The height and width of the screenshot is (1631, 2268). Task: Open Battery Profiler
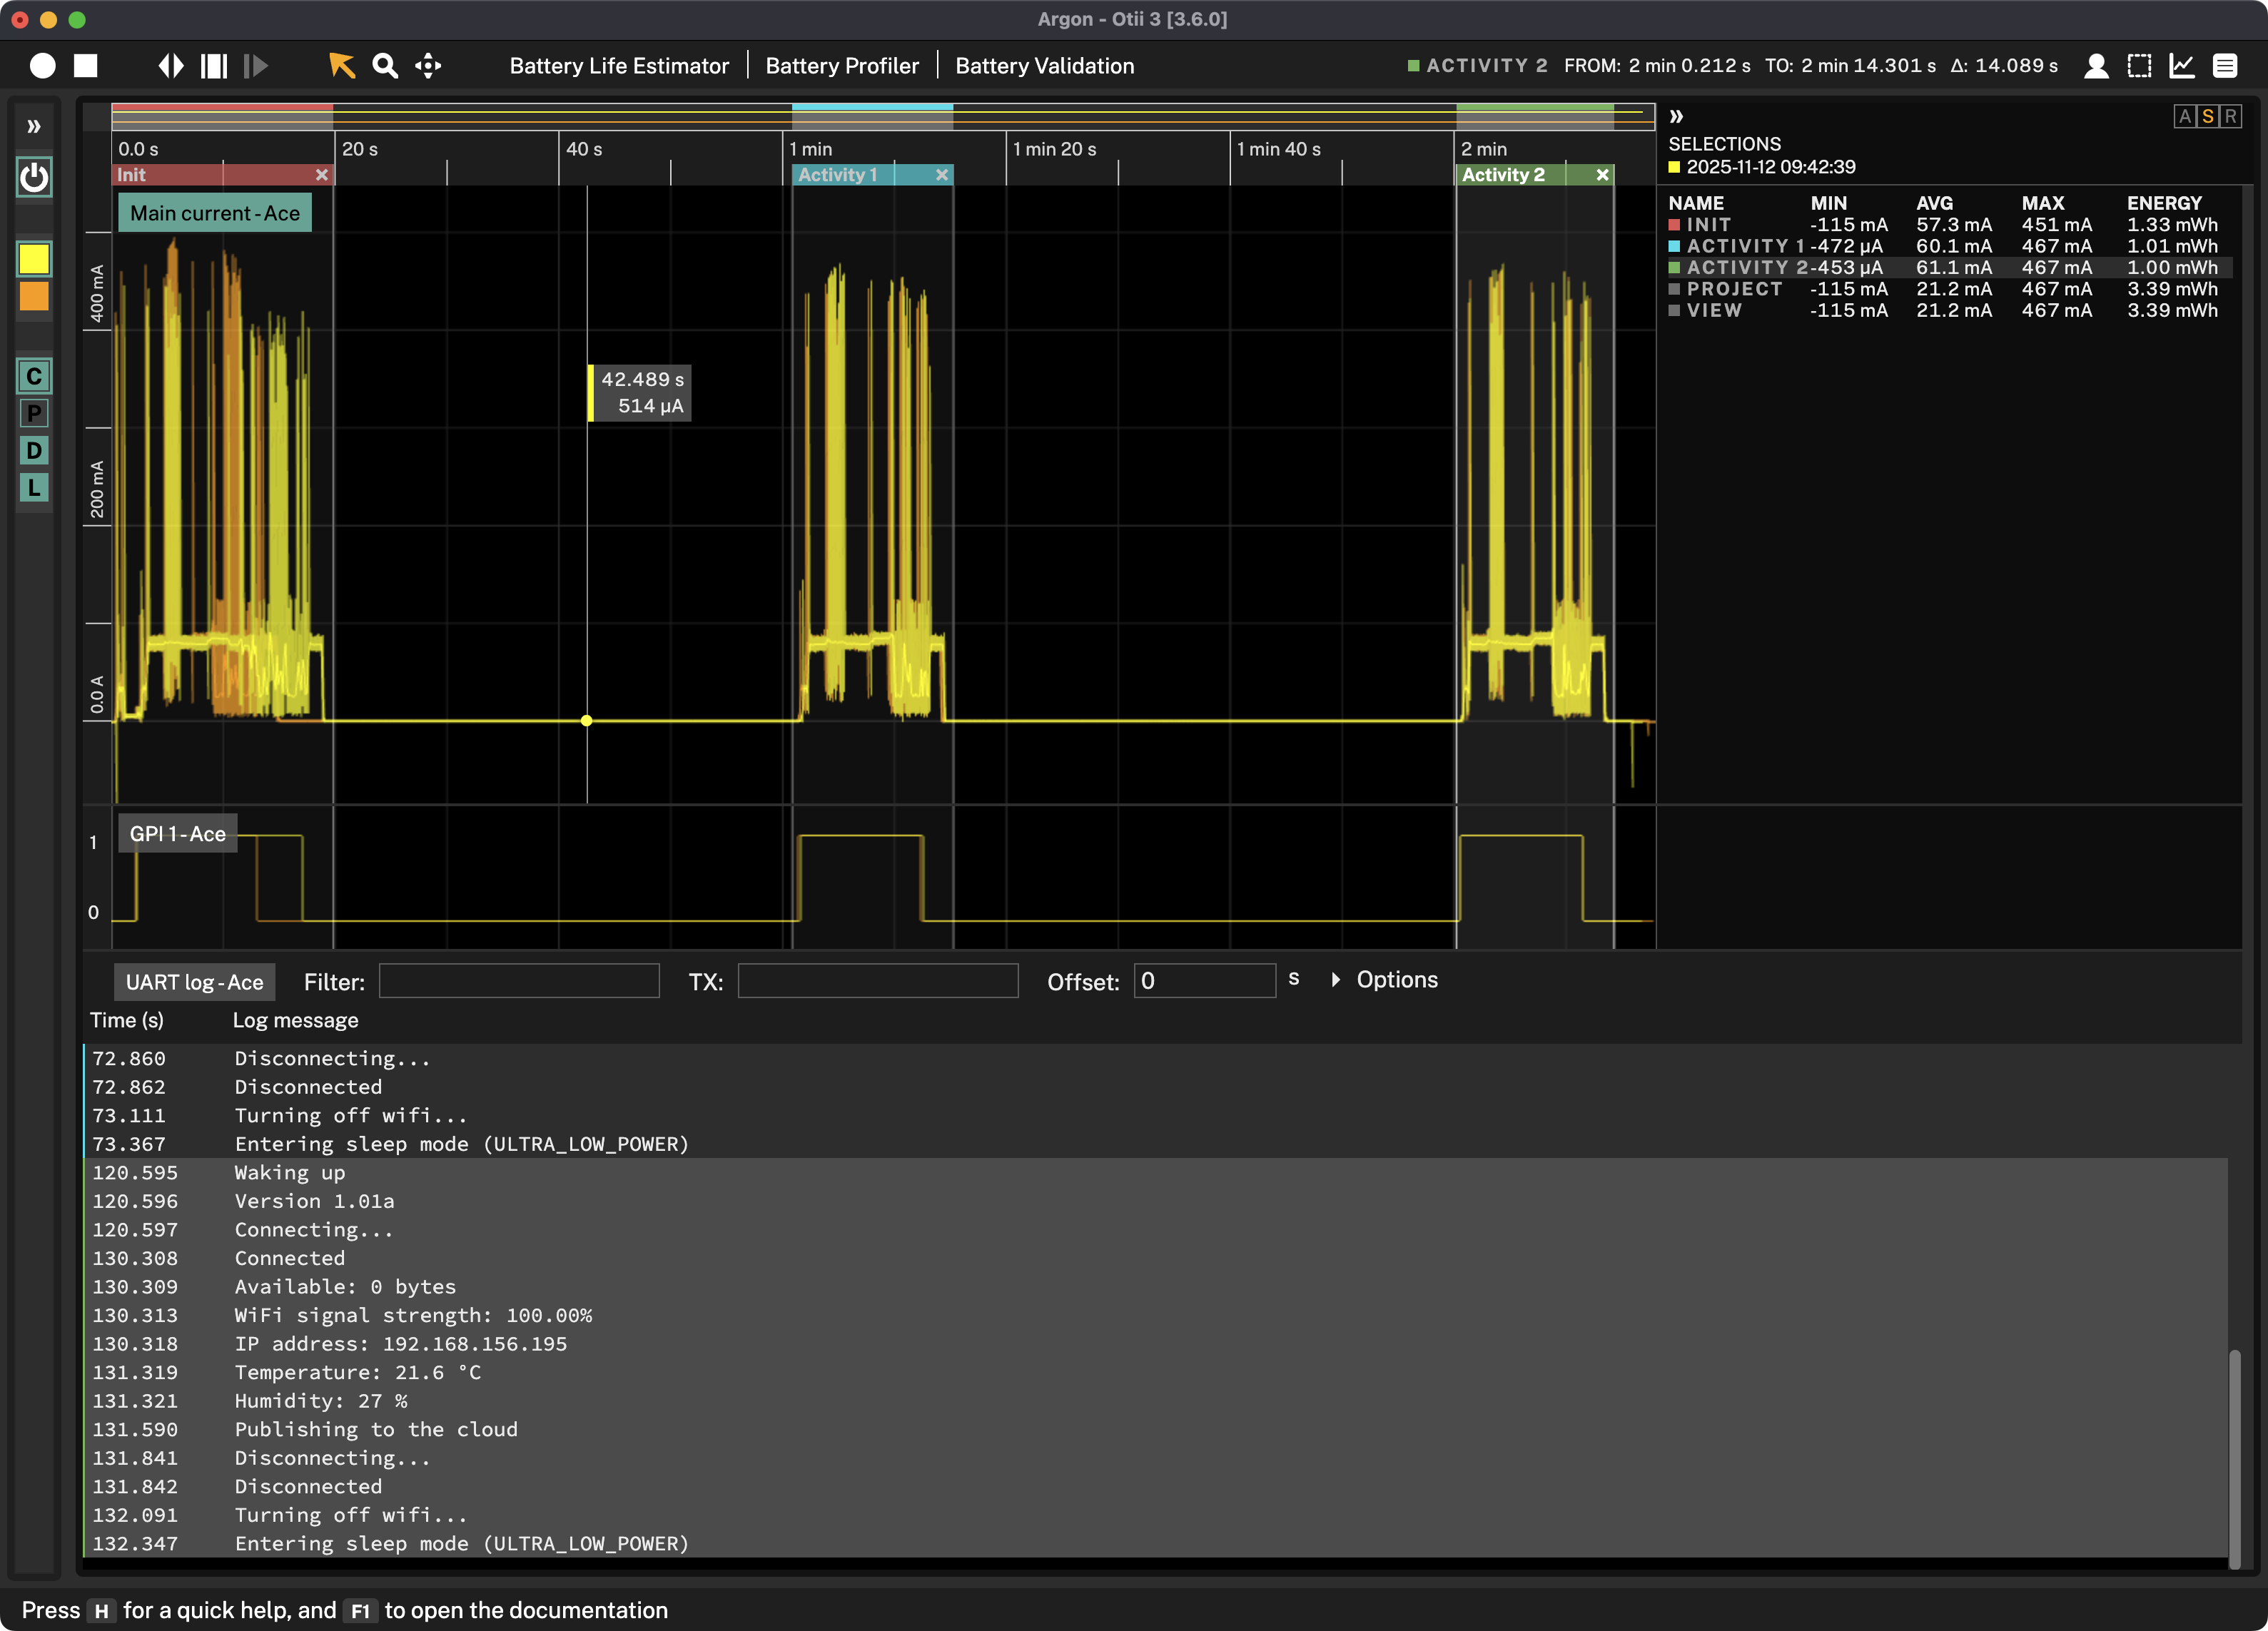pyautogui.click(x=842, y=66)
